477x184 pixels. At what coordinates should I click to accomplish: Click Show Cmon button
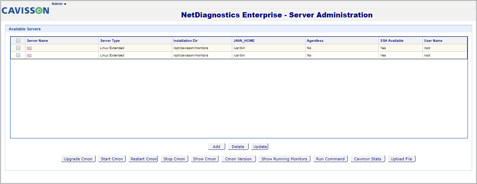point(205,159)
